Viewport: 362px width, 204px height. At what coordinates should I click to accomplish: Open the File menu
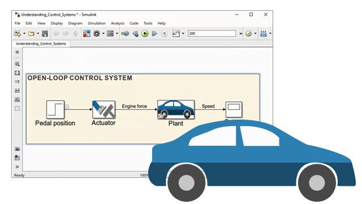pos(18,23)
